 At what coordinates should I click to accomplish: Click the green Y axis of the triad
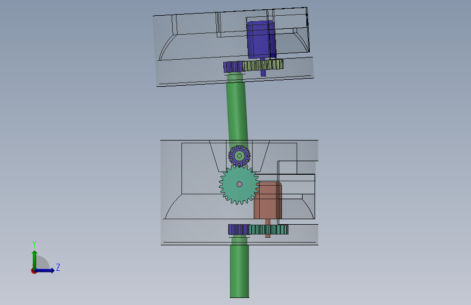35,259
